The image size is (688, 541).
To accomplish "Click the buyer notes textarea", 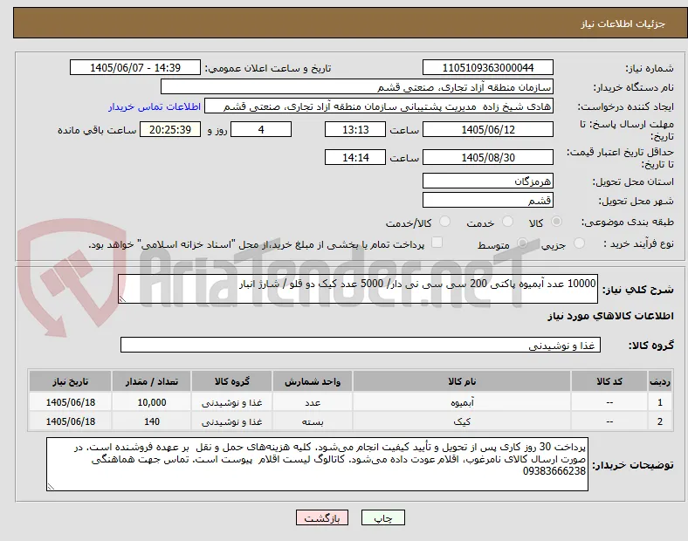I will (317, 464).
